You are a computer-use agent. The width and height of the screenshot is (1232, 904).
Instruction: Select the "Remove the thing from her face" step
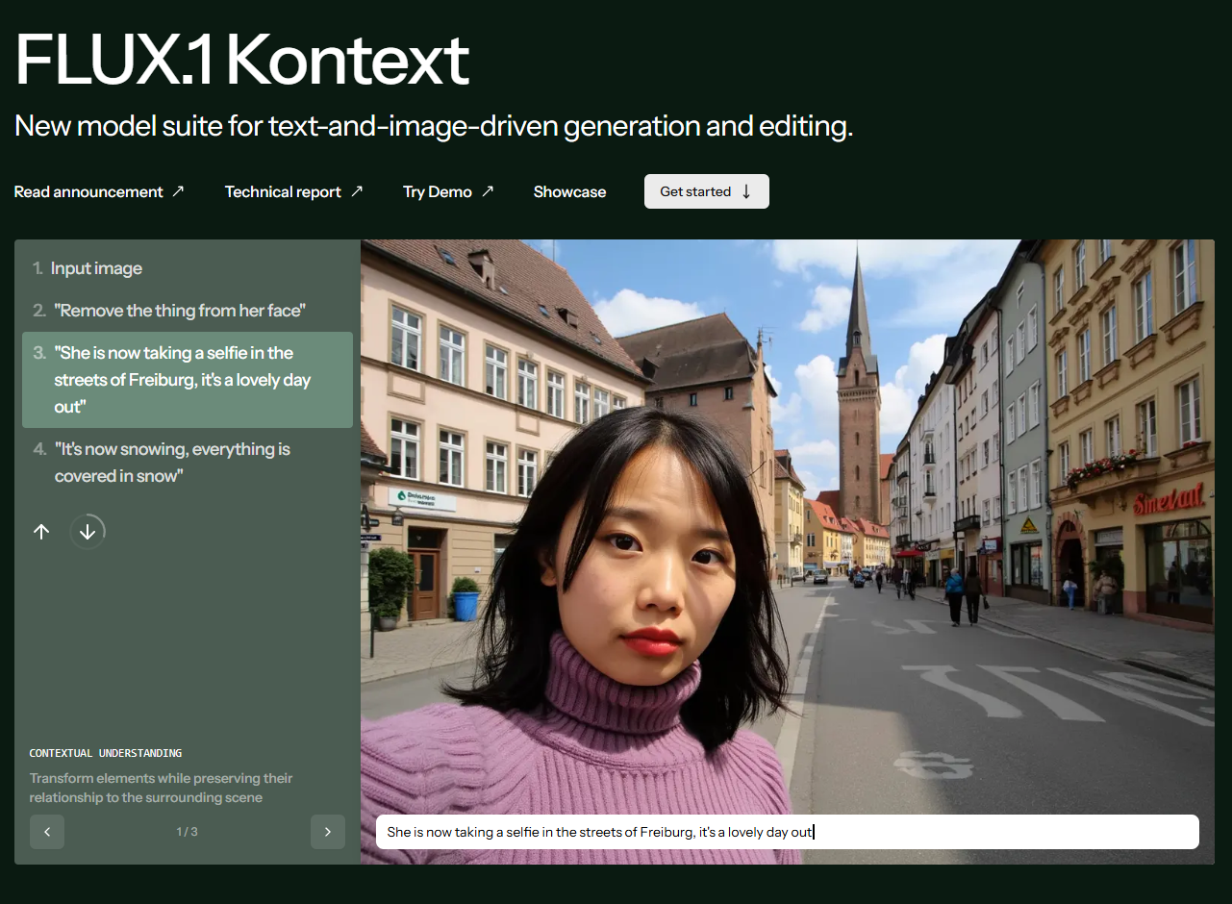[180, 311]
